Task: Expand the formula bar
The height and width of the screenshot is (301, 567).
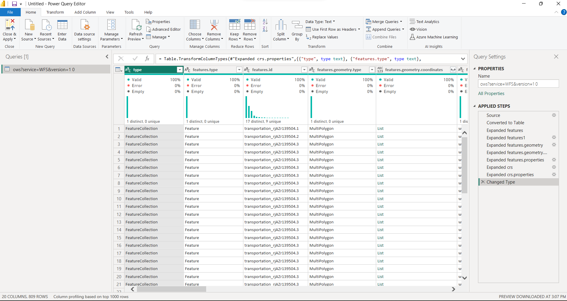Action: pos(463,59)
